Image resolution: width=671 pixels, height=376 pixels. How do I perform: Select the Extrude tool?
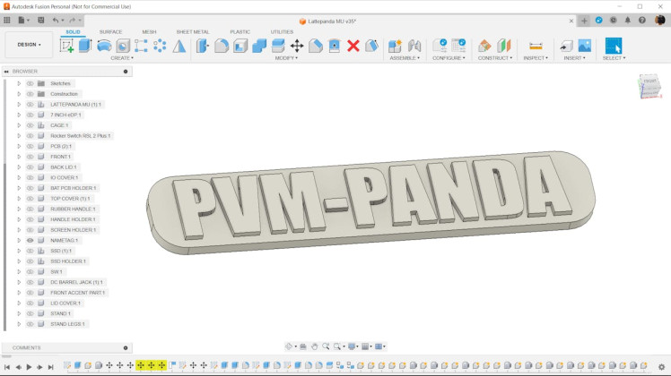(x=85, y=46)
